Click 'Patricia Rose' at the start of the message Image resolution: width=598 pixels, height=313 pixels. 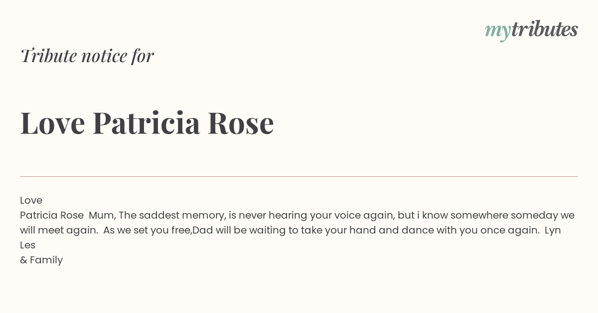pyautogui.click(x=52, y=215)
